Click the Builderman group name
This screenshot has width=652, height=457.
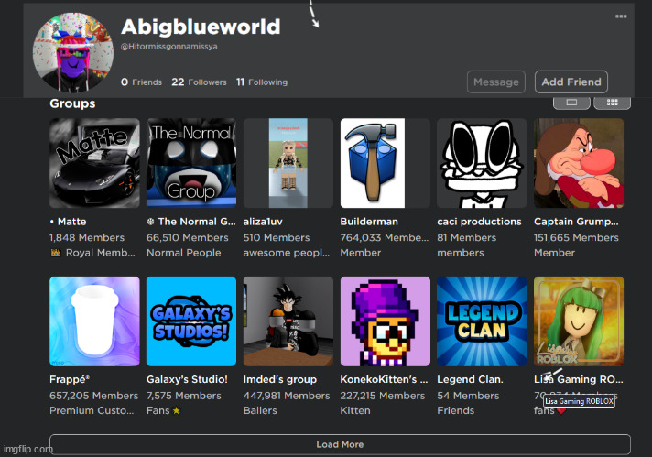point(369,222)
